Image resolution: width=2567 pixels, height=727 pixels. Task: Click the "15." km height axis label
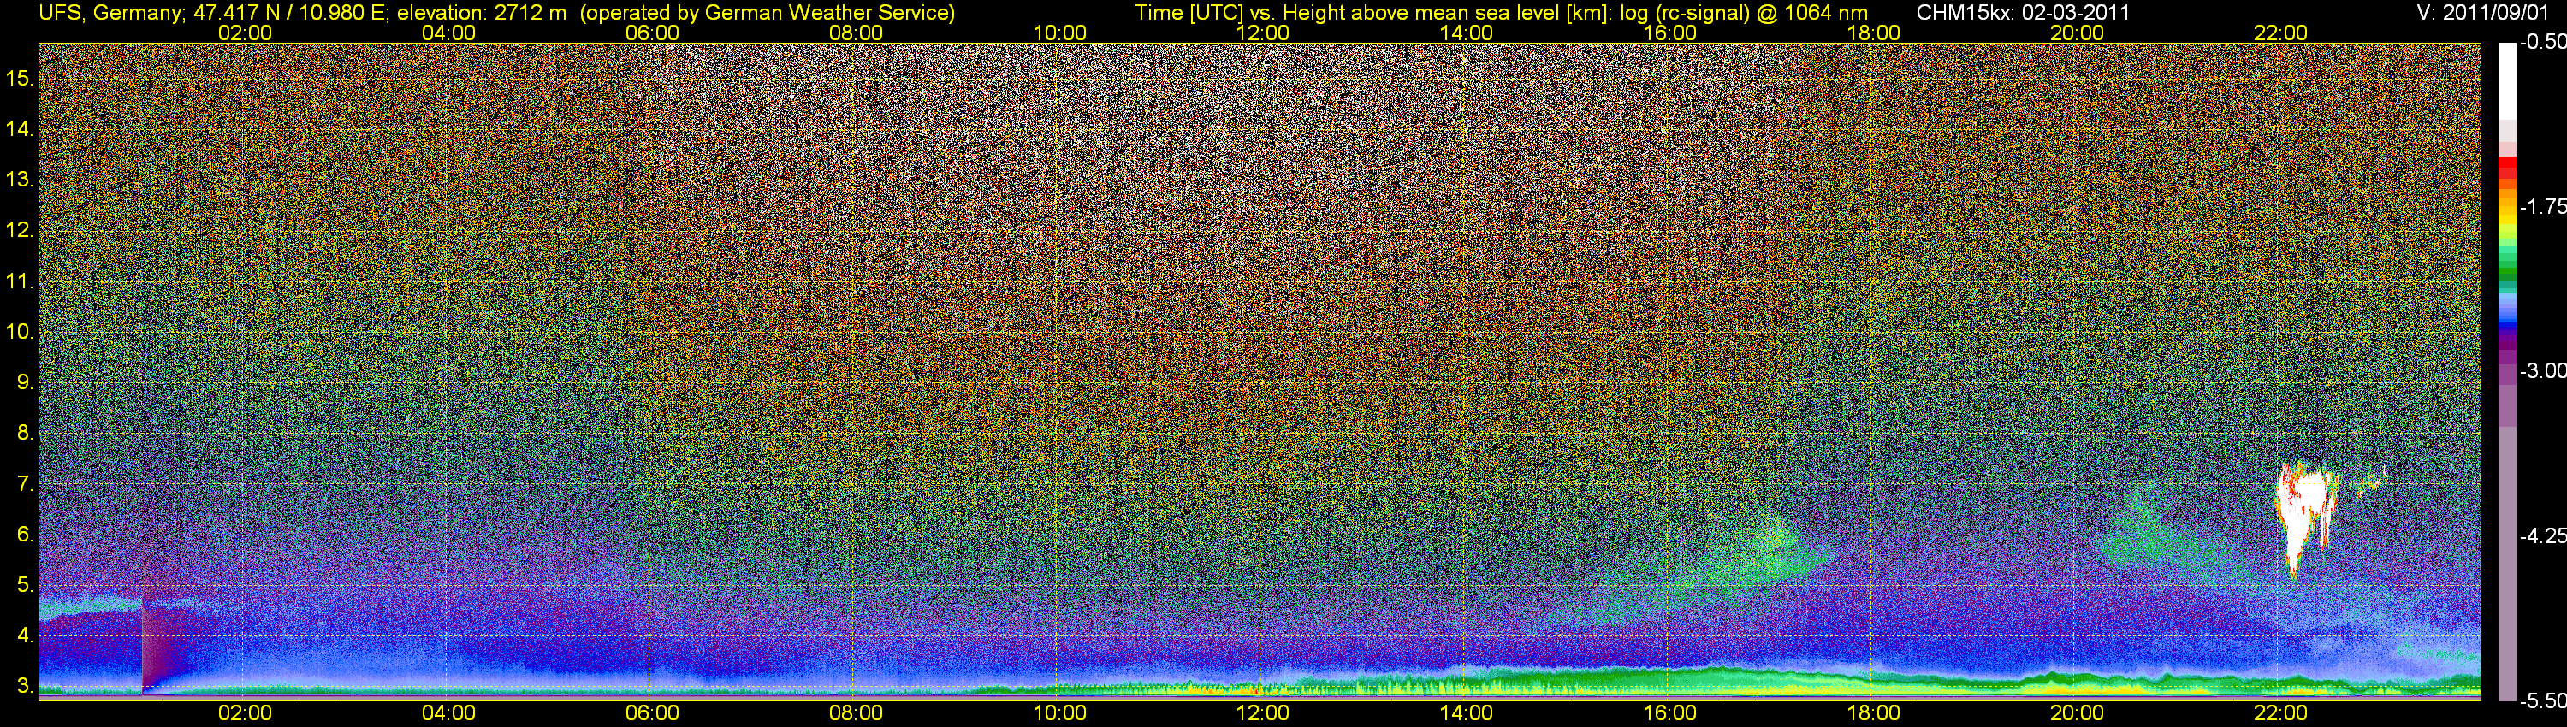[x=20, y=78]
